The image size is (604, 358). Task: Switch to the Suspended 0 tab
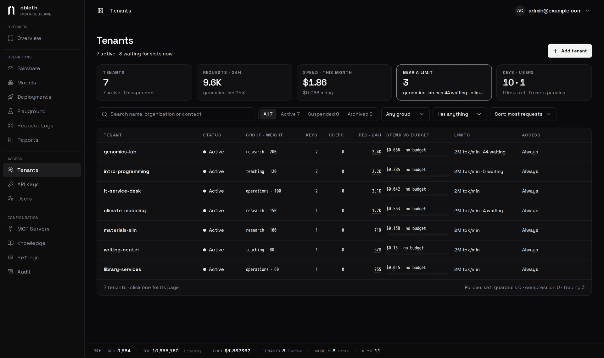coord(323,114)
